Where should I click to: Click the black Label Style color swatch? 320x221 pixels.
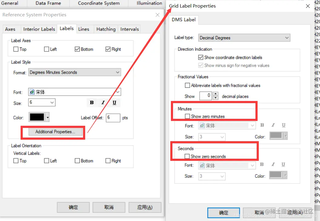37,117
